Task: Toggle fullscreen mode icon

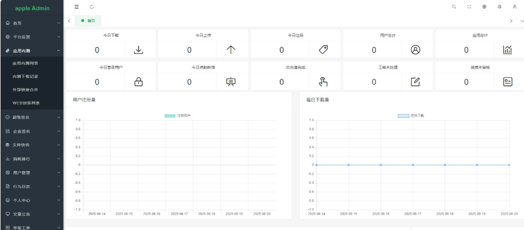Action: (469, 7)
